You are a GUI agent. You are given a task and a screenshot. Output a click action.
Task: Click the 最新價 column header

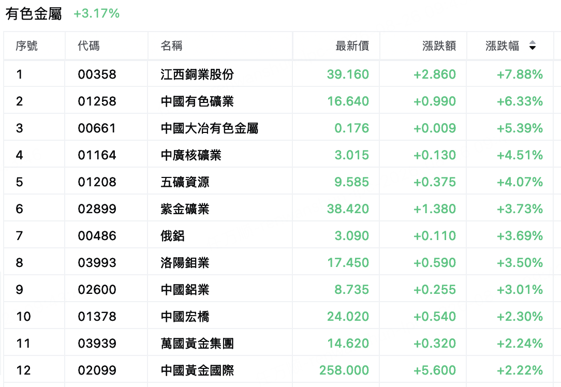coord(352,46)
